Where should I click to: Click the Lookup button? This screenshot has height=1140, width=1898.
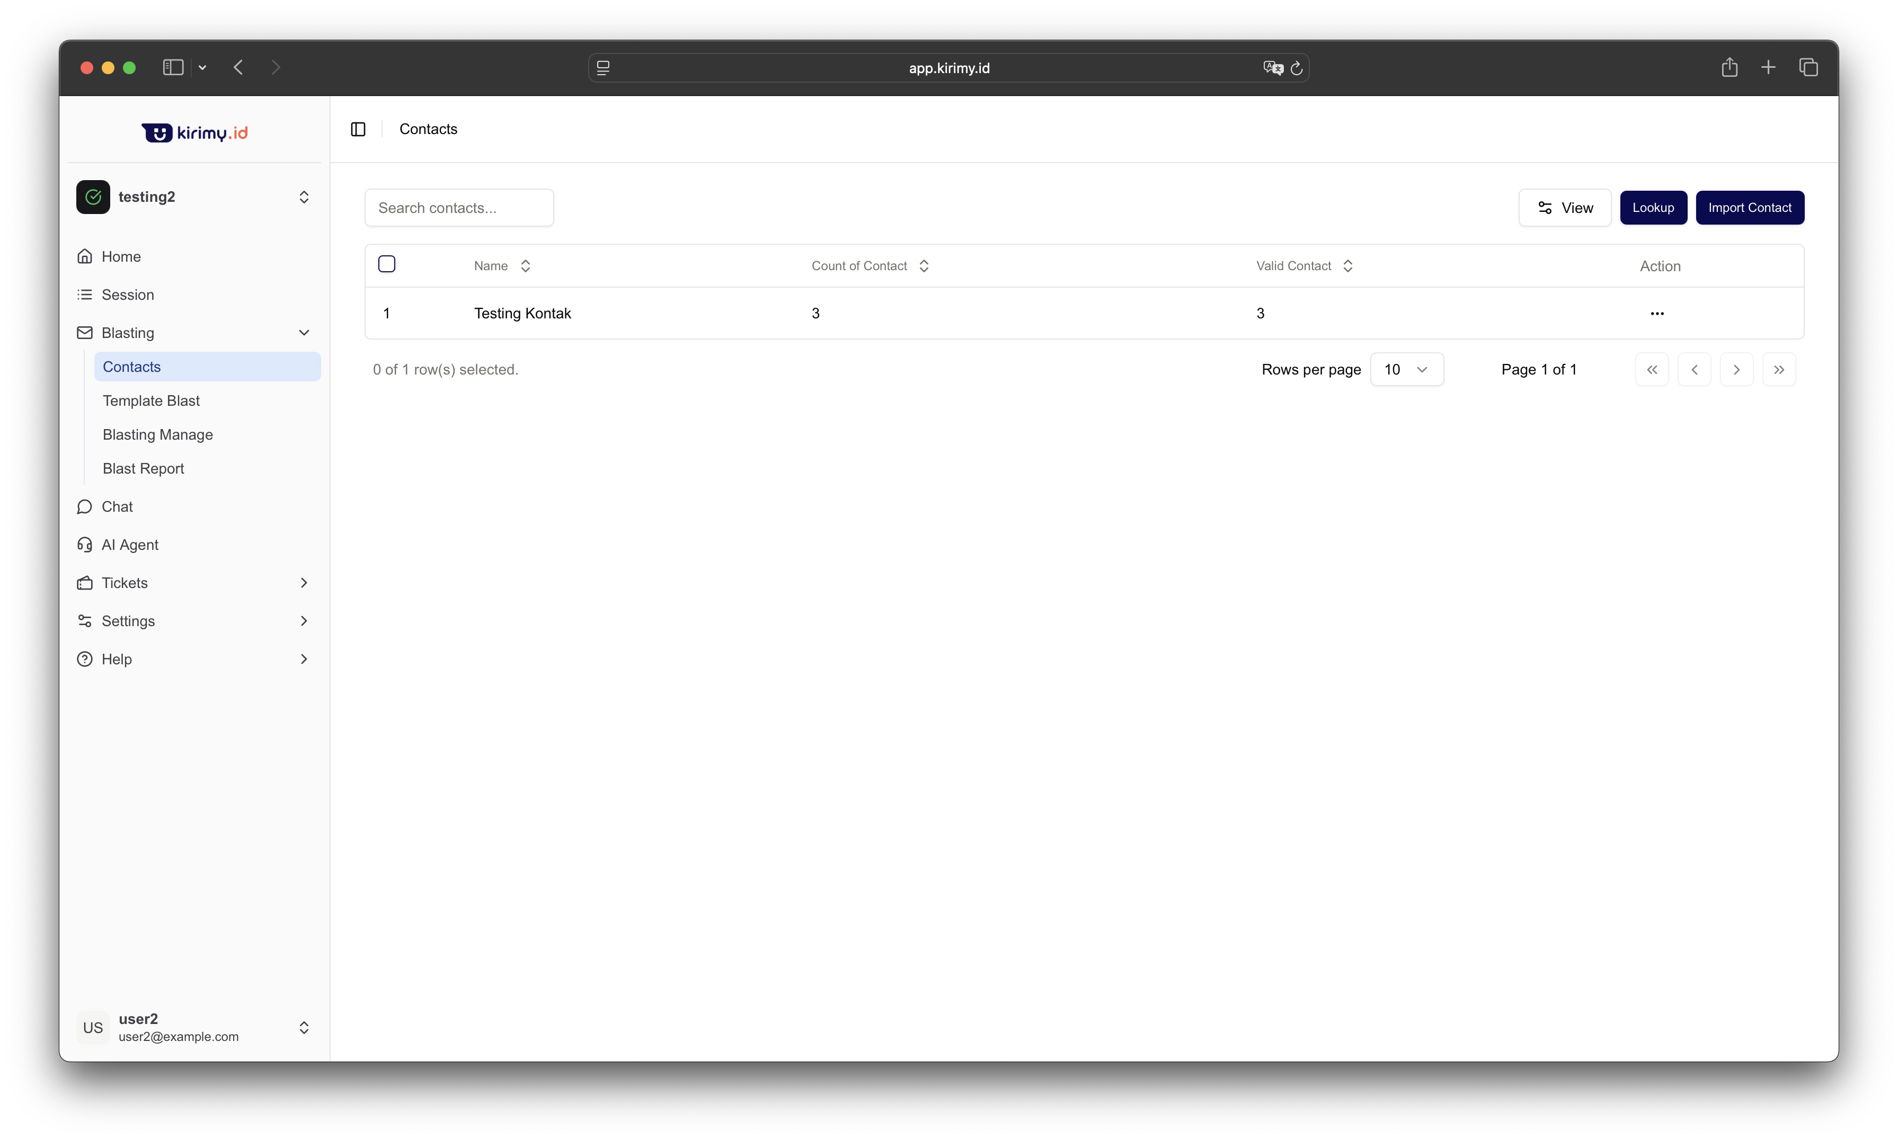tap(1653, 208)
